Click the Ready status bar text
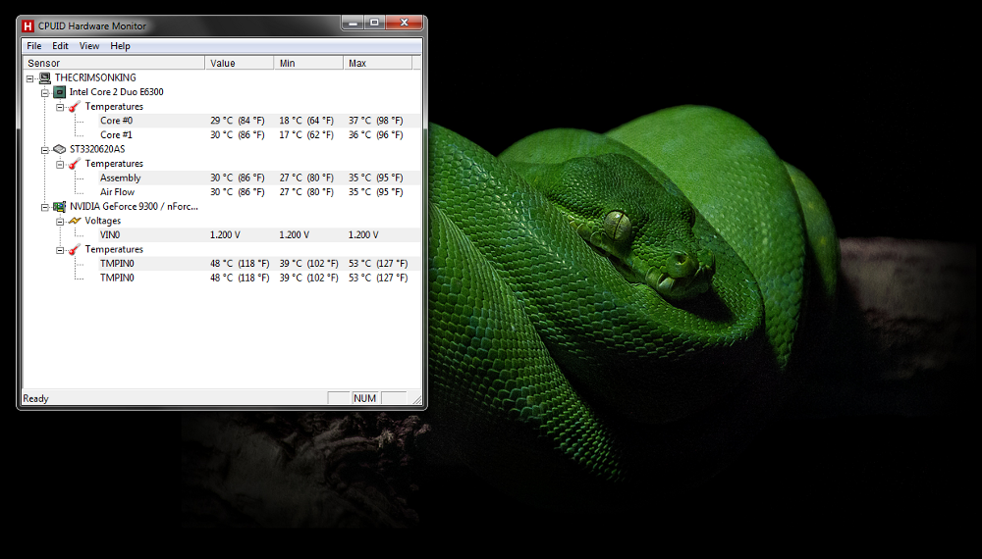The width and height of the screenshot is (982, 559). (35, 398)
